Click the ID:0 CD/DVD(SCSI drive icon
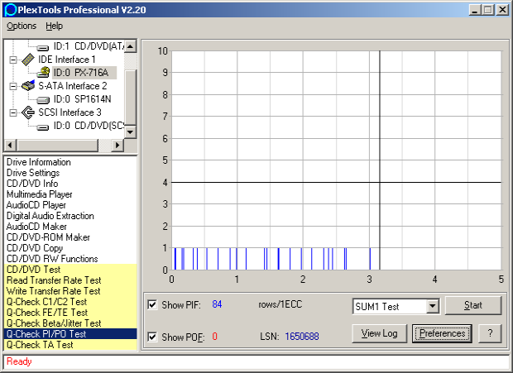 [43, 127]
